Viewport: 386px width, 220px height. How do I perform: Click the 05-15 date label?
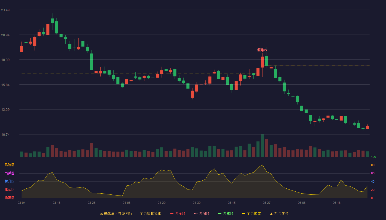232,203
